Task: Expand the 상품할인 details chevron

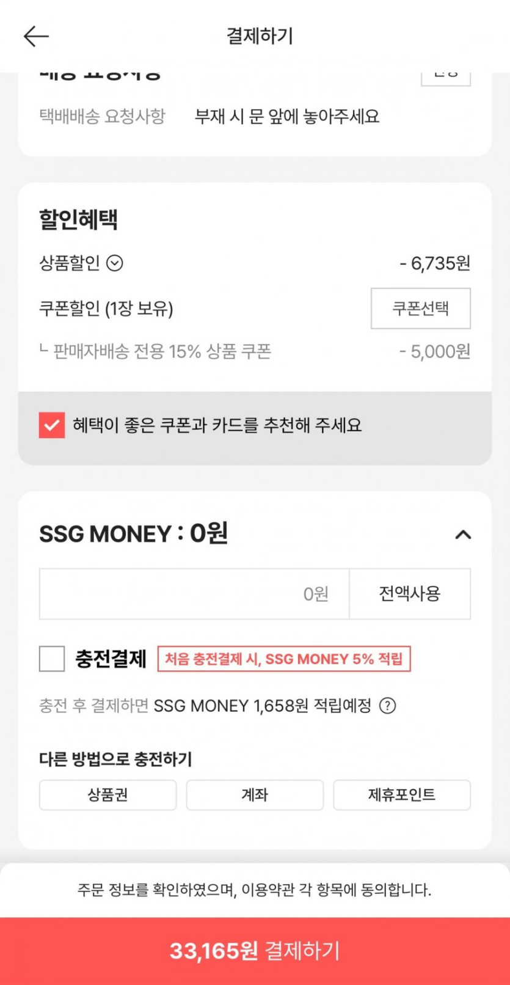Action: [x=115, y=263]
